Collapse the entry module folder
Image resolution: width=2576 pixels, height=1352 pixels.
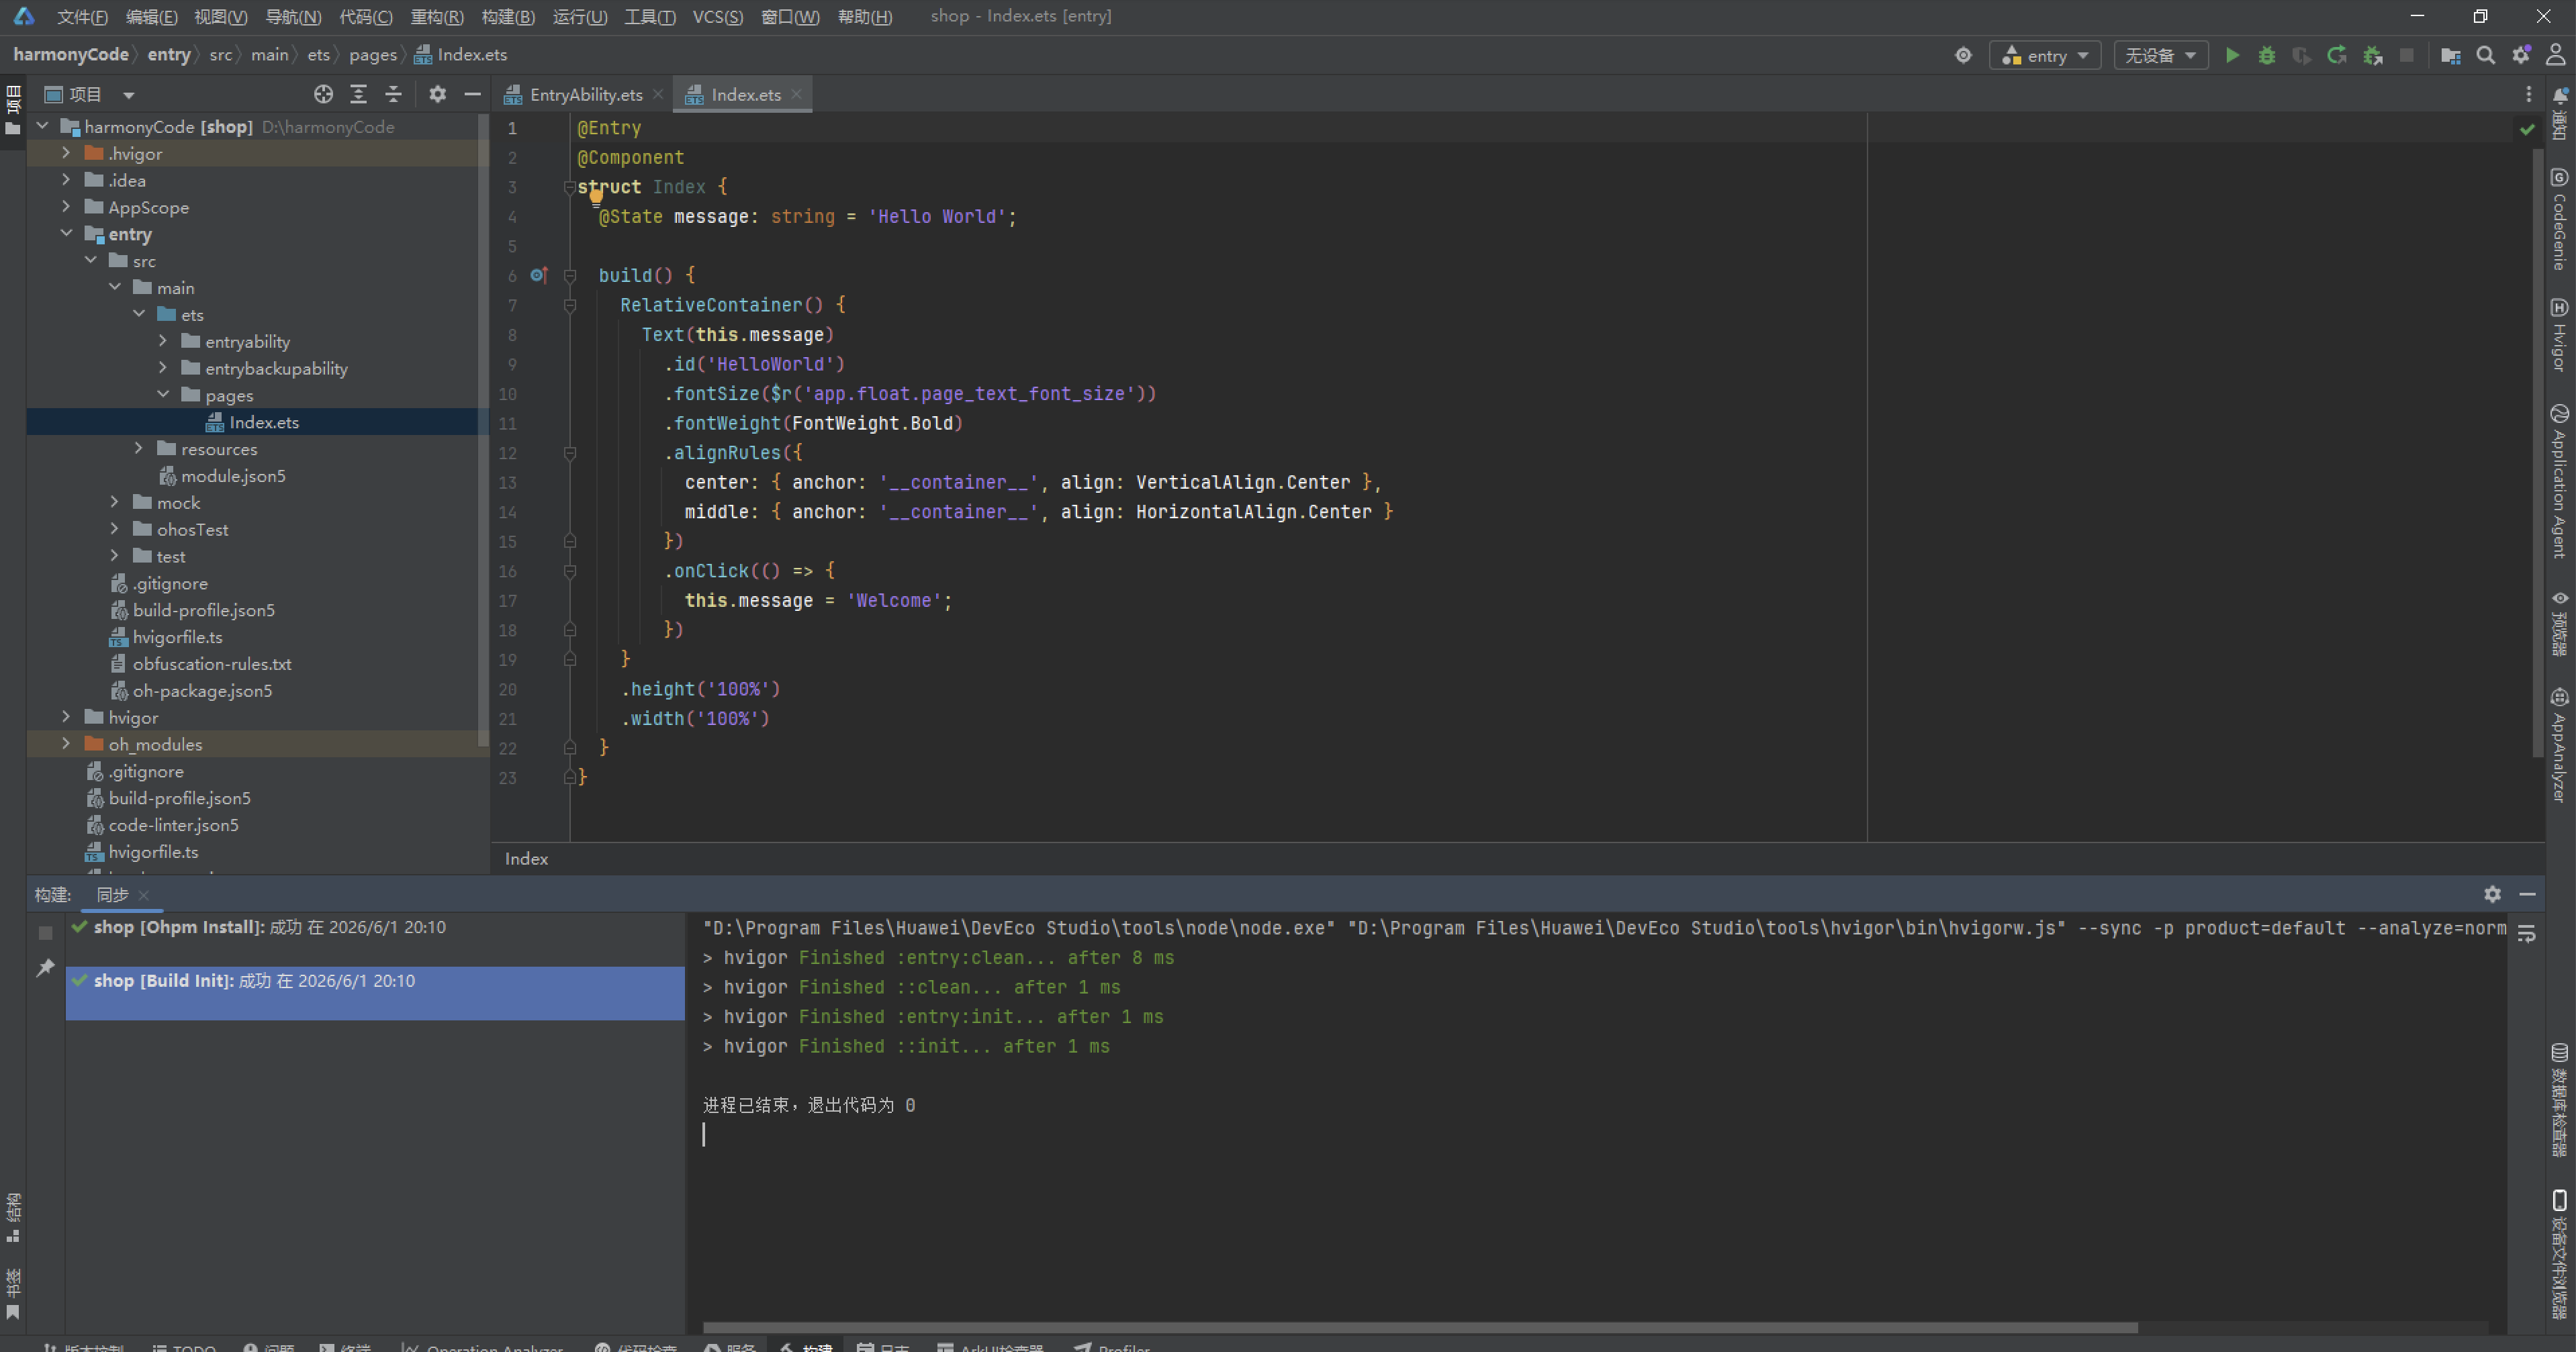66,234
